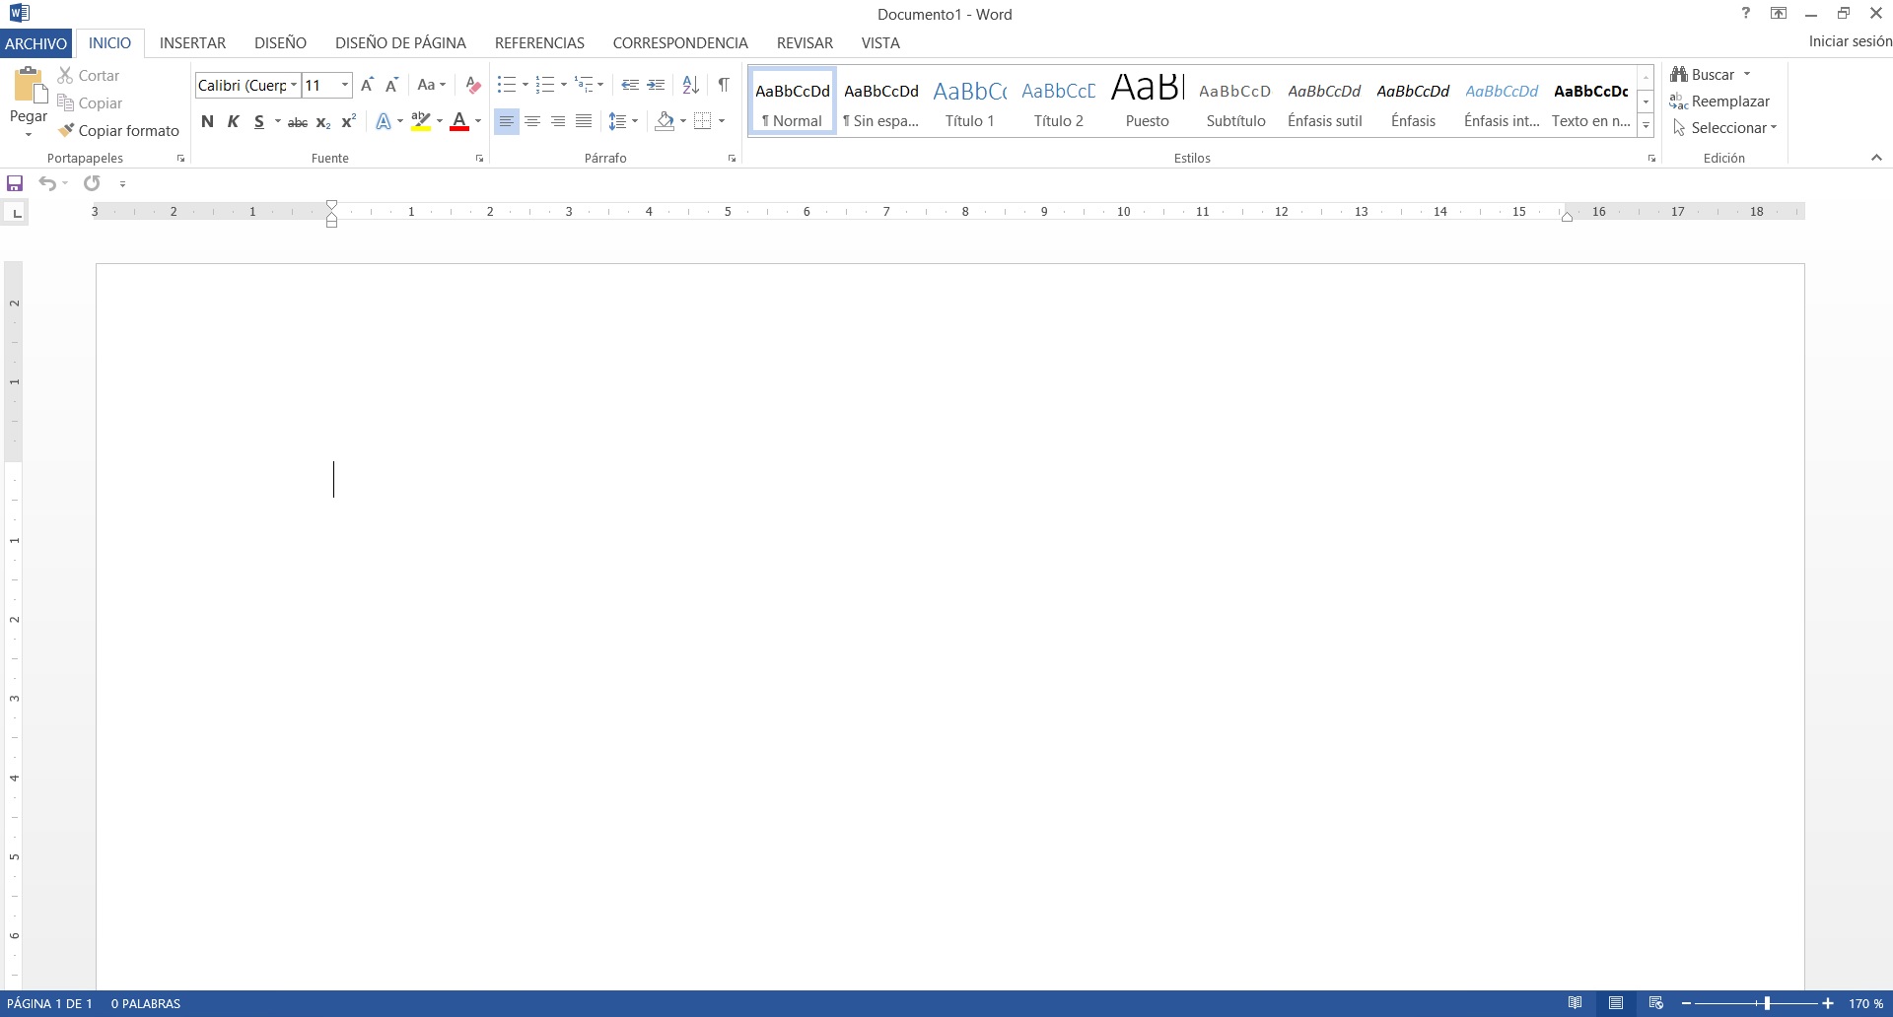Open the font size dropdown showing 11
This screenshot has height=1017, width=1893.
point(345,85)
